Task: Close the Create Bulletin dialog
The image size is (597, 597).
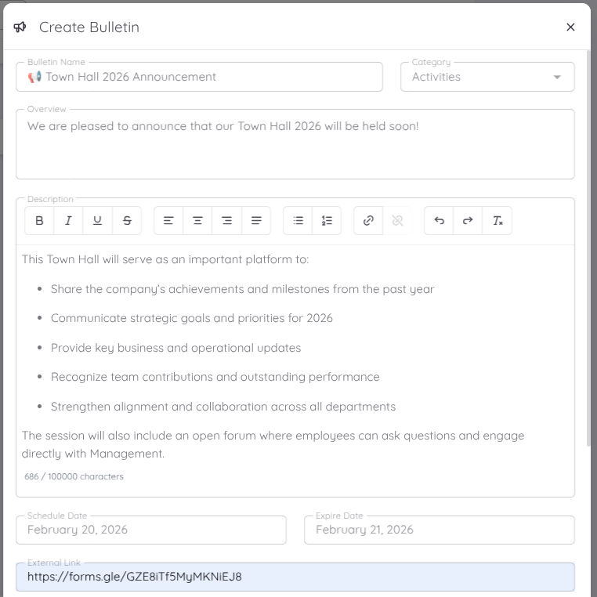Action: pyautogui.click(x=570, y=27)
